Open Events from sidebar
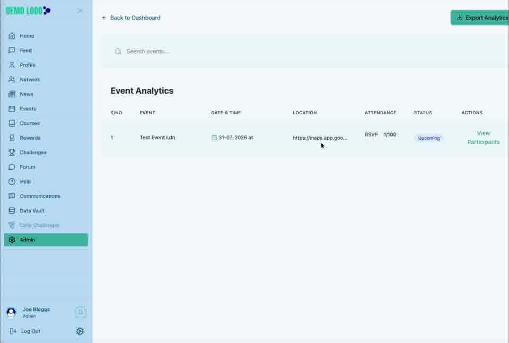 pyautogui.click(x=46, y=109)
